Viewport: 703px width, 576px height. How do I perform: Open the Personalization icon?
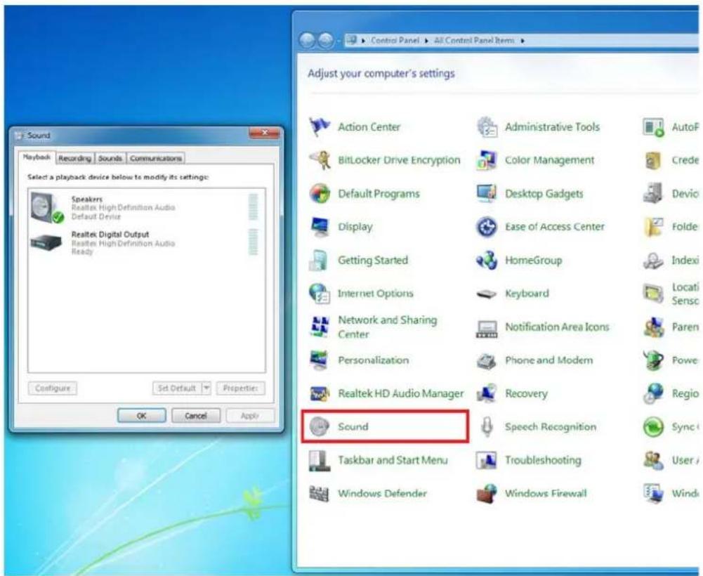coord(320,360)
